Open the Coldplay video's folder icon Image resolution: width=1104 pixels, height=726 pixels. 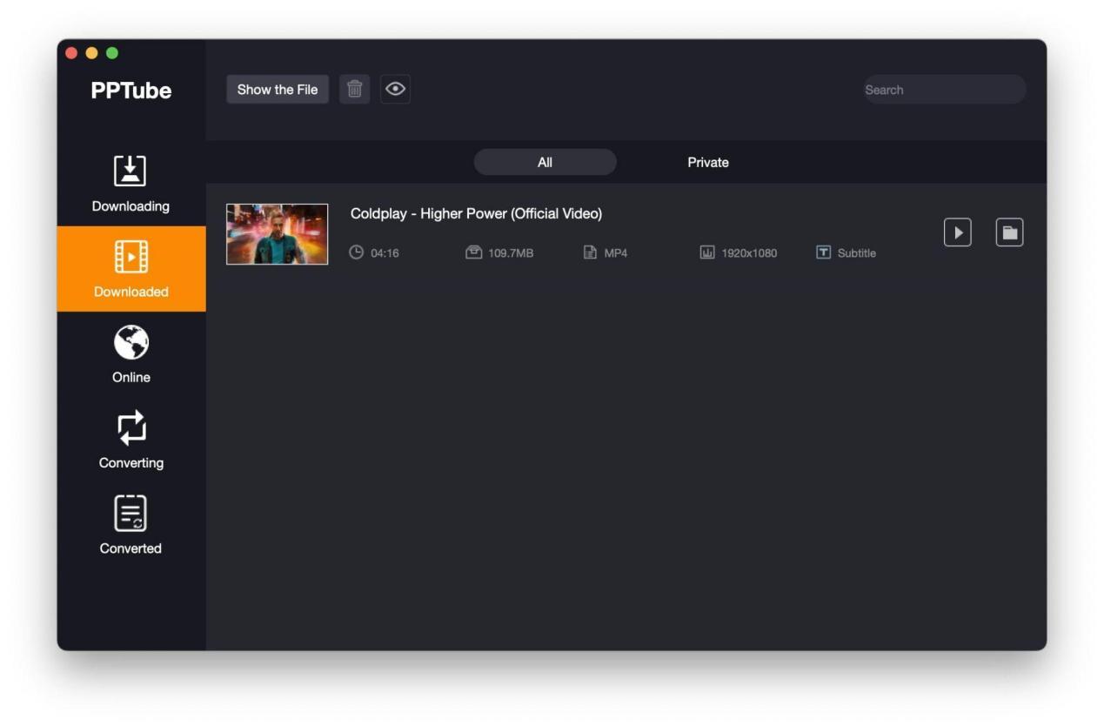(x=1009, y=232)
